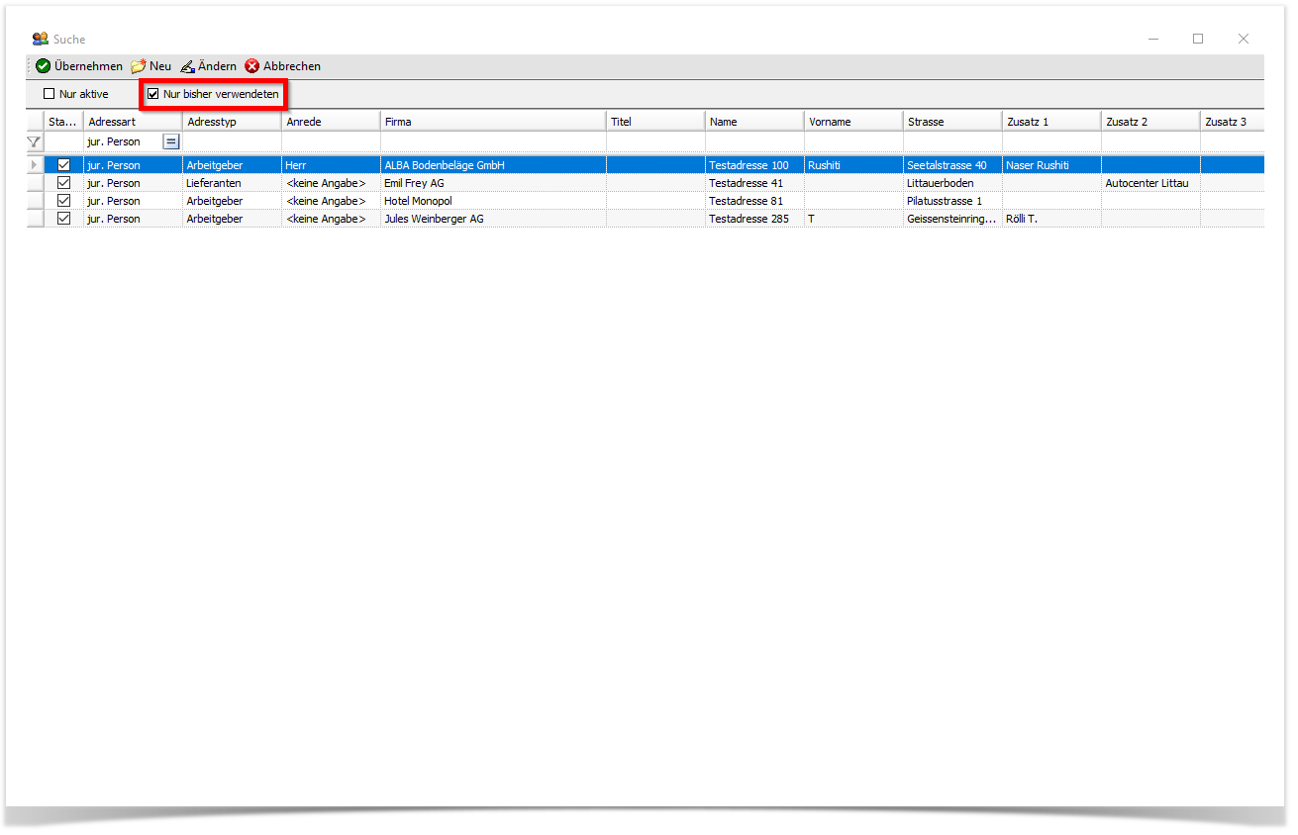Click the red Abbrechen cross icon

tap(252, 66)
